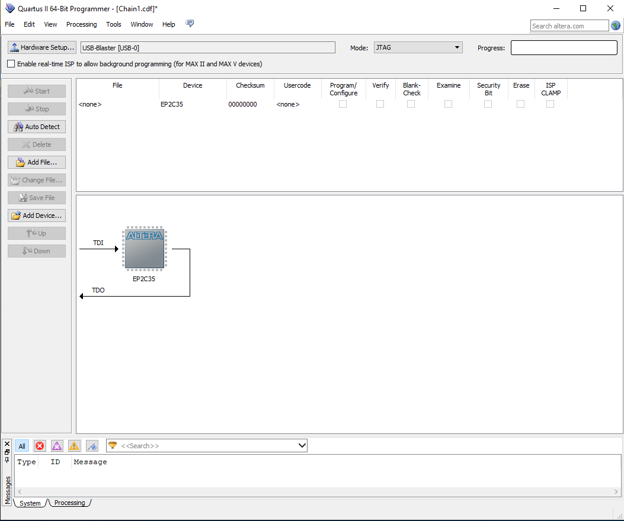Tick ISP CLAMP checkbox for EP2C35
The width and height of the screenshot is (624, 521).
click(550, 104)
